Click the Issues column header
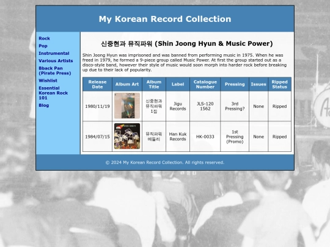Viewport: 330px width, 247px height. point(258,84)
